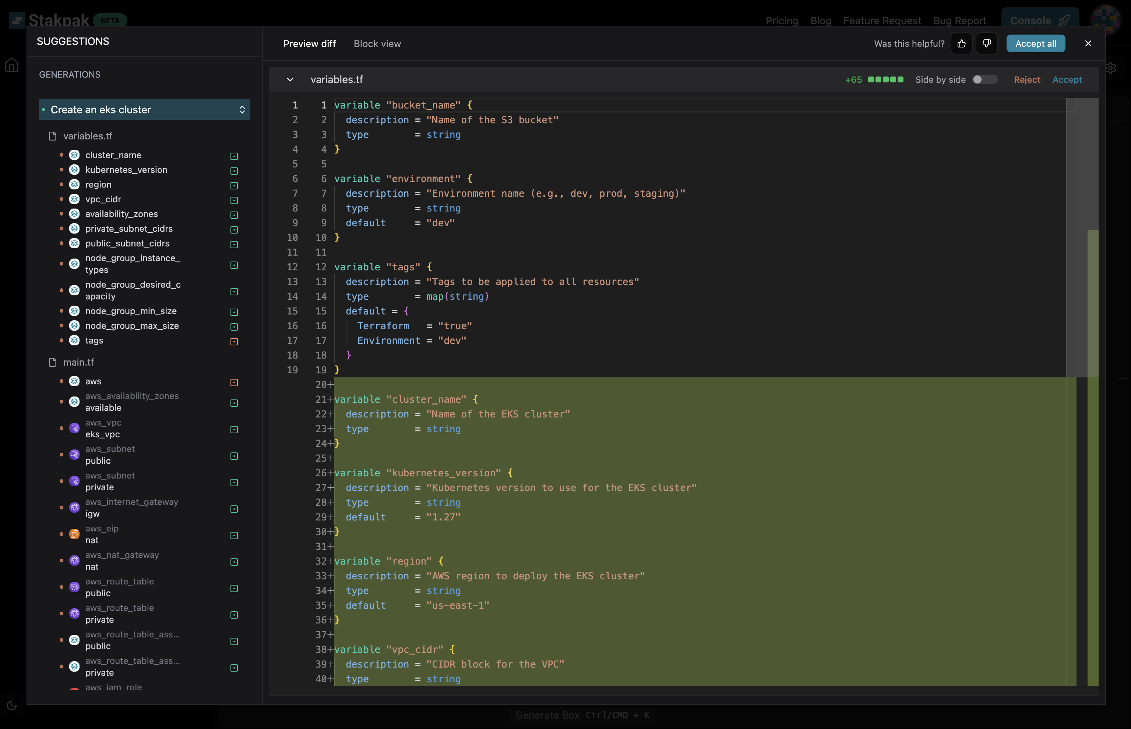Toggle the tags modified marker box
This screenshot has height=729, width=1131.
(x=234, y=341)
